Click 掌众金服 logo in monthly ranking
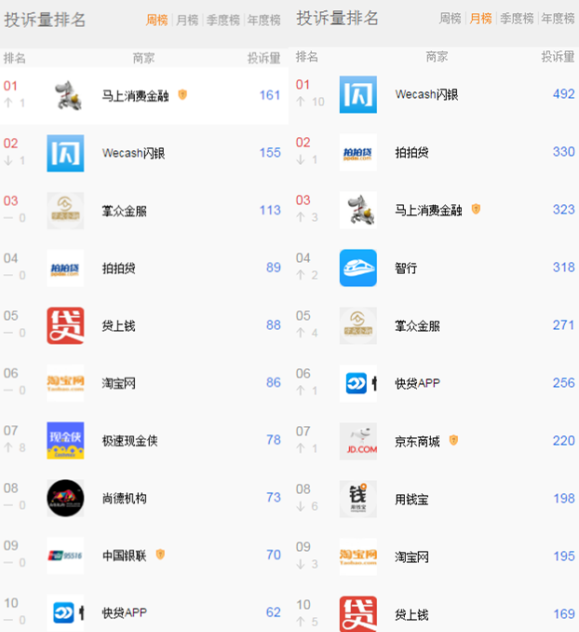This screenshot has height=632, width=579. point(358,325)
